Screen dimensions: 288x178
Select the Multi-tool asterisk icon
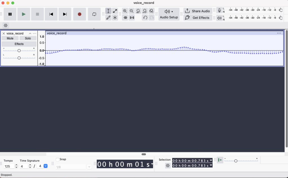(x=115, y=18)
